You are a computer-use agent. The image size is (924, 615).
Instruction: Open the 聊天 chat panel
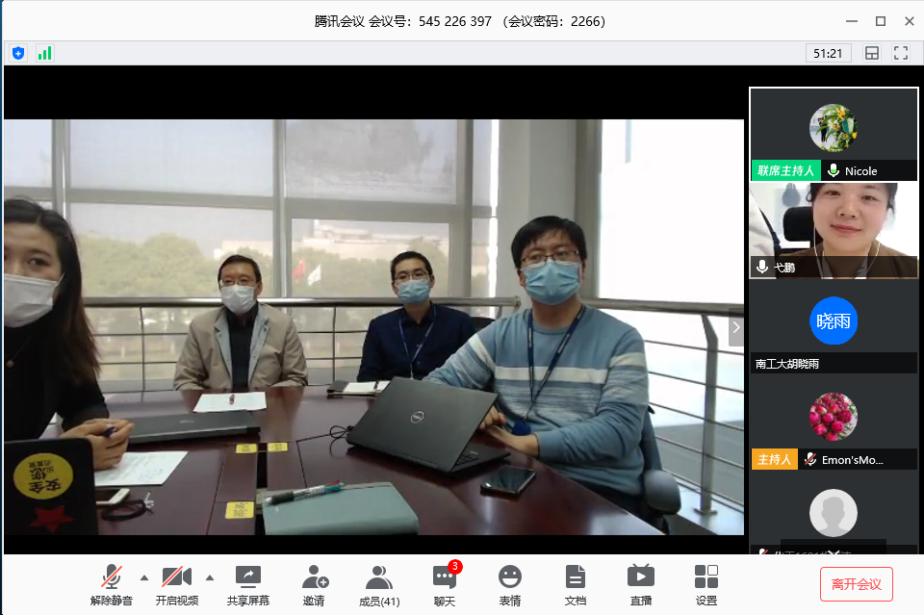click(444, 584)
